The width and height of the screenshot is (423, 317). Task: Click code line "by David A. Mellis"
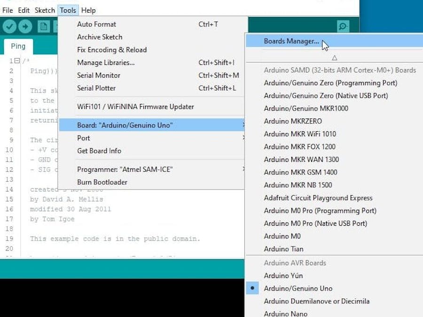66,199
